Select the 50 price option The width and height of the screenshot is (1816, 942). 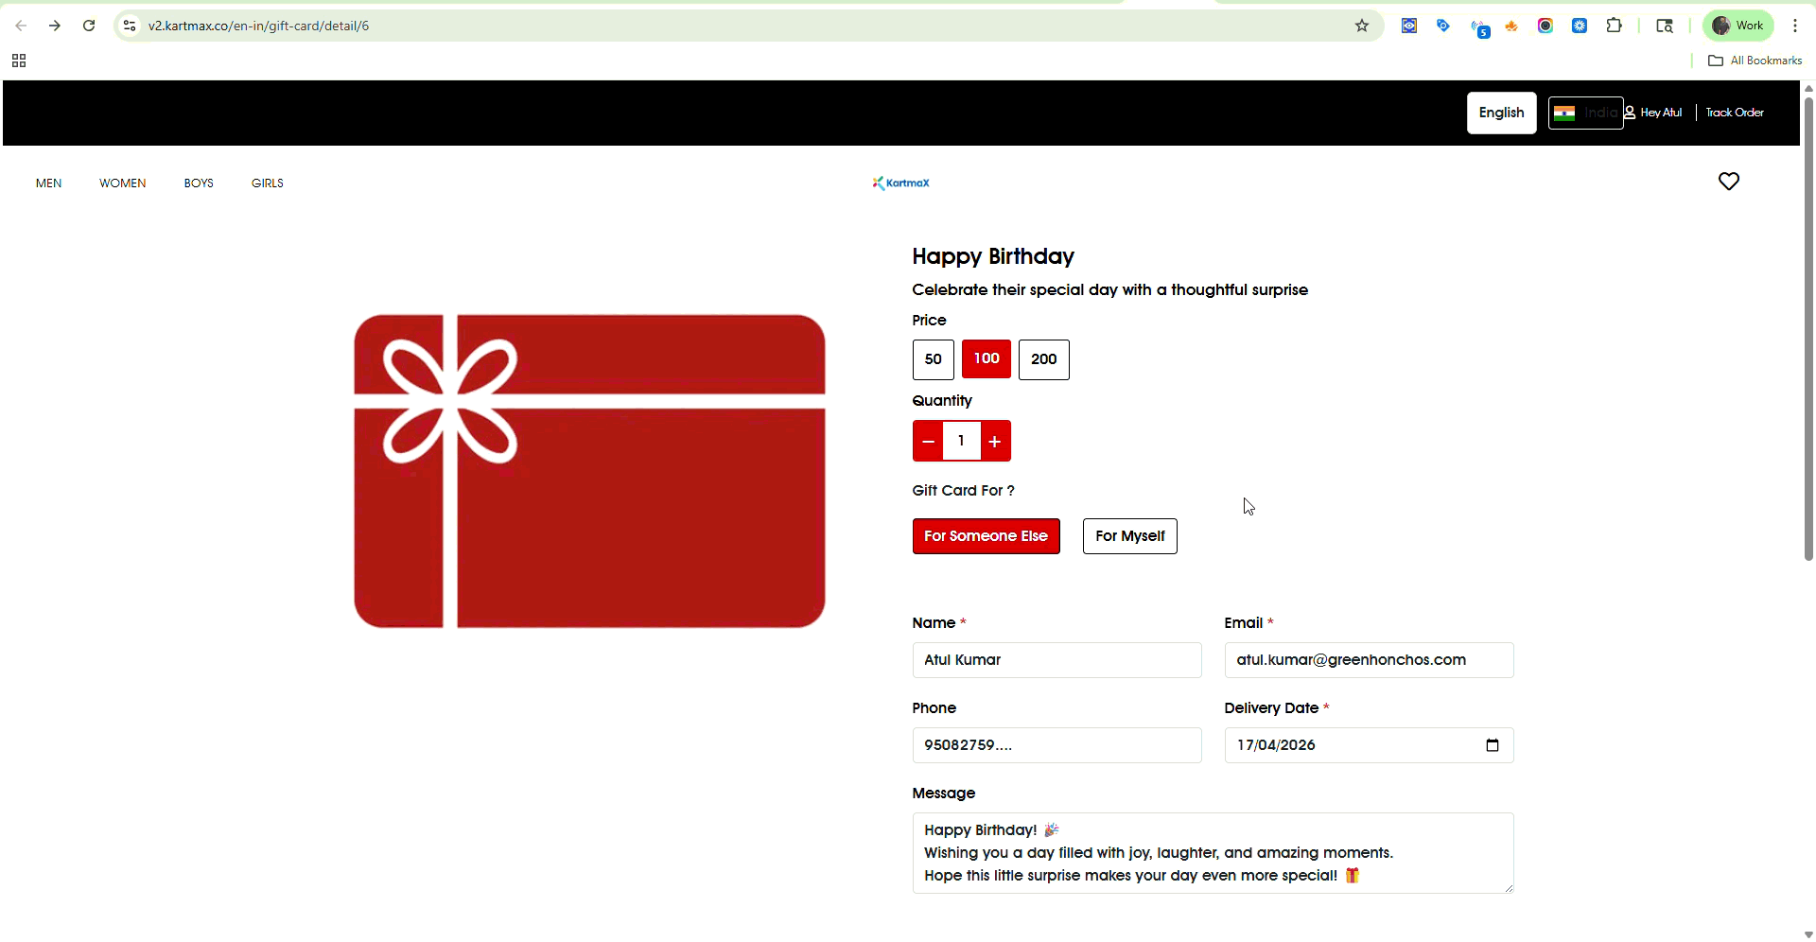[933, 359]
